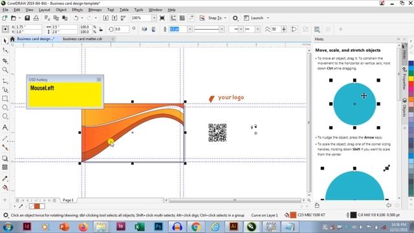Select the Shape tool
Image resolution: width=414 pixels, height=233 pixels.
(x=5, y=50)
